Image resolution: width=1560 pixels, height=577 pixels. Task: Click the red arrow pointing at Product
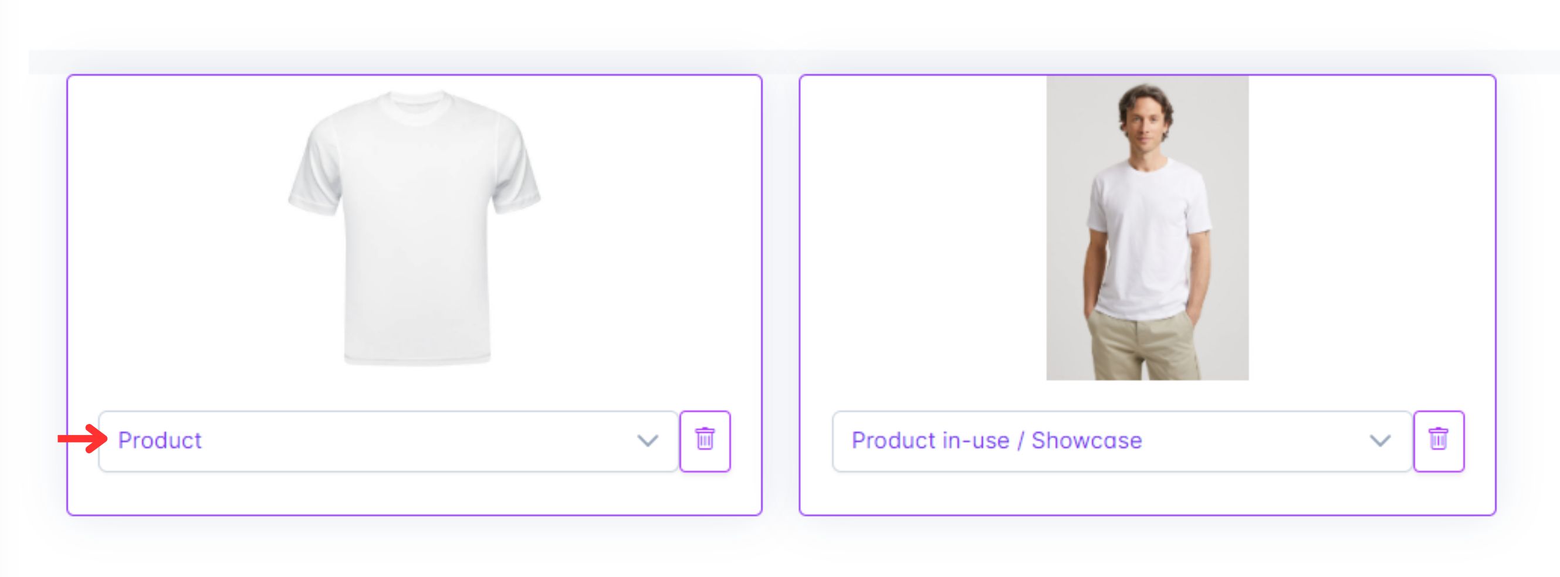[82, 439]
